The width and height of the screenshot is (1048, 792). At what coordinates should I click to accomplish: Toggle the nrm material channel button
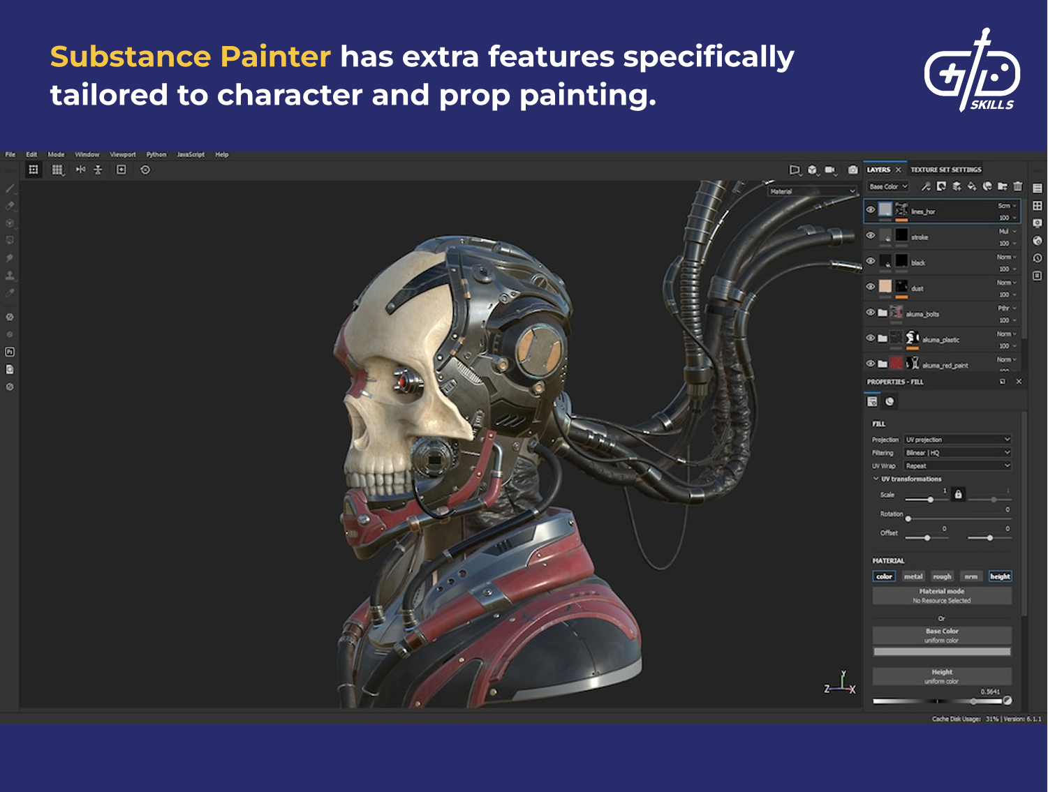[x=971, y=576]
